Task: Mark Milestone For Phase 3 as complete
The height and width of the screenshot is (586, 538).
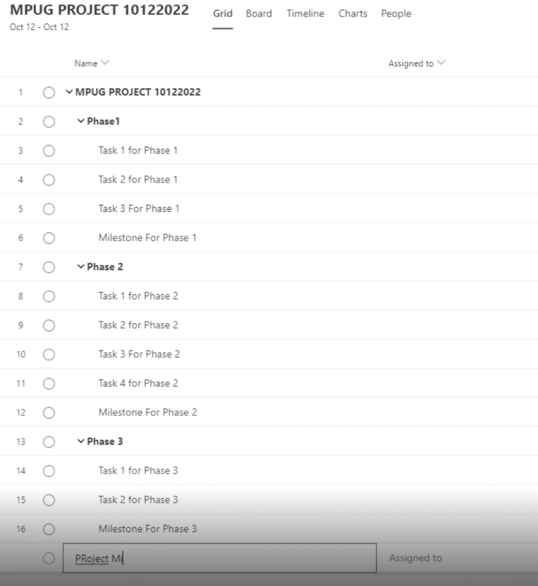Action: [49, 529]
